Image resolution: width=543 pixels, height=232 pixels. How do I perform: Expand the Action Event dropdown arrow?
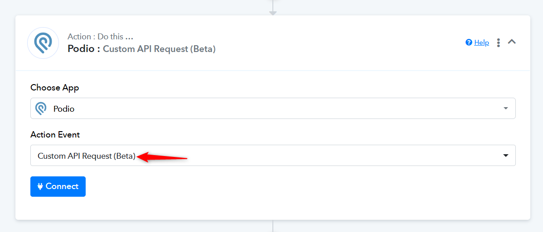click(x=505, y=156)
